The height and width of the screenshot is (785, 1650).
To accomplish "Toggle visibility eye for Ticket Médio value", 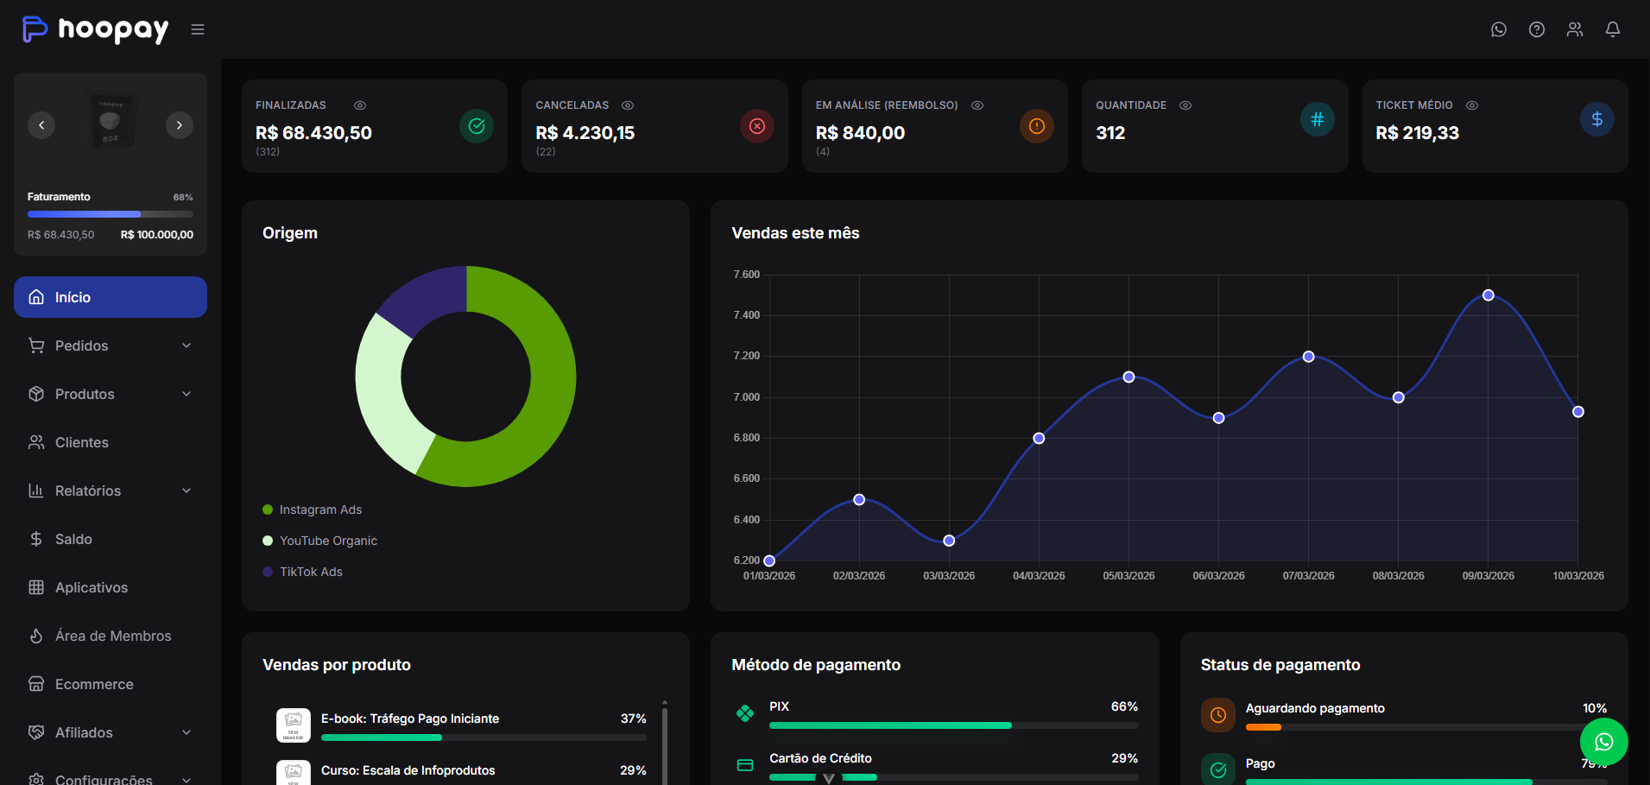I will pos(1472,105).
